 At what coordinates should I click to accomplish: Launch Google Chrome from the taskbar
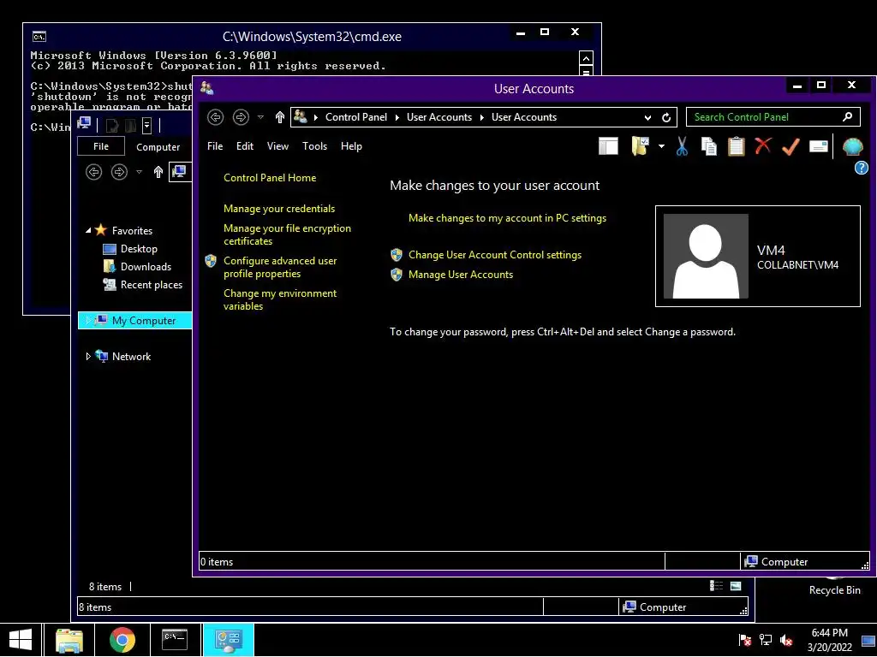click(x=122, y=640)
